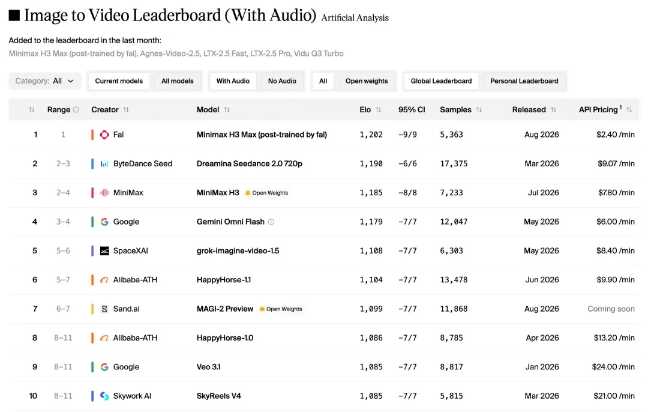Click the info icon beside Gemini Omni Flash
Viewport: 648px width, 412px height.
[271, 222]
